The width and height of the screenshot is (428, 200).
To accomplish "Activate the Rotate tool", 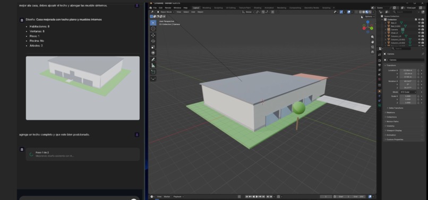I will point(153,41).
